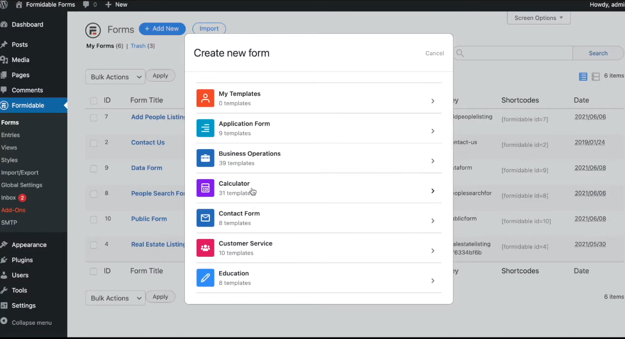Image resolution: width=625 pixels, height=339 pixels.
Task: Click the Contact Form envelope icon
Action: (205, 218)
